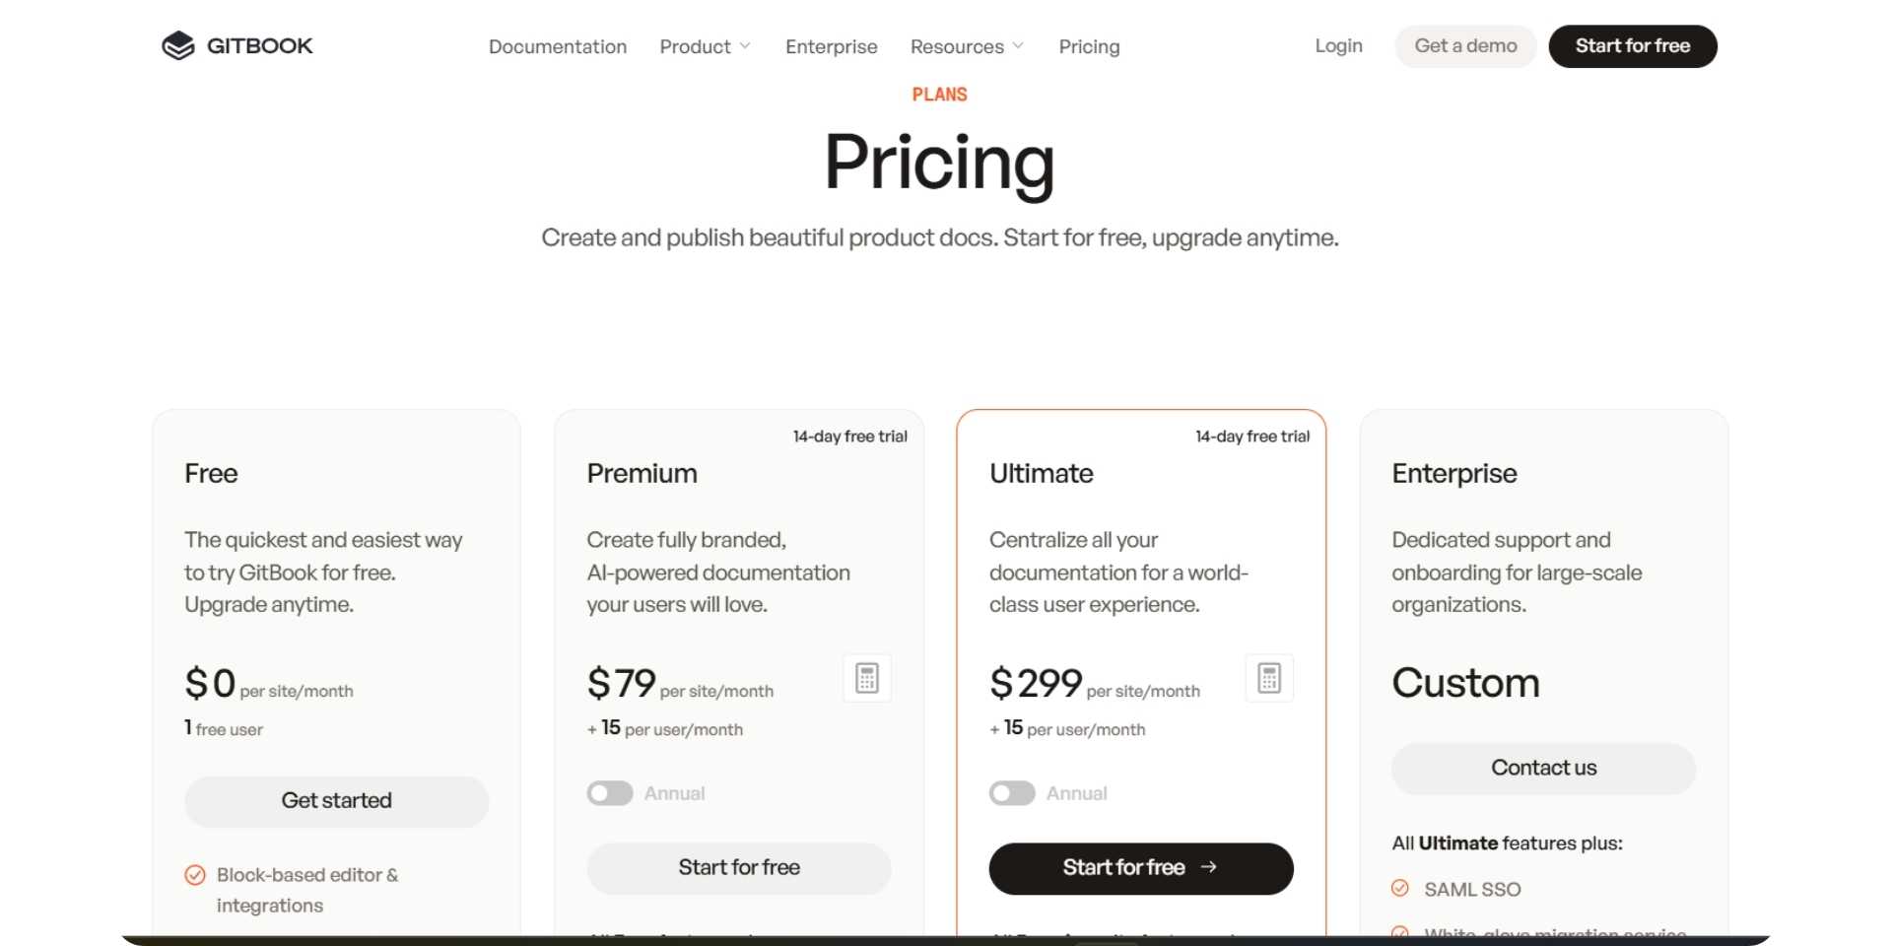Click the layers icon in the GitBook logo
The image size is (1892, 946).
pos(178,45)
